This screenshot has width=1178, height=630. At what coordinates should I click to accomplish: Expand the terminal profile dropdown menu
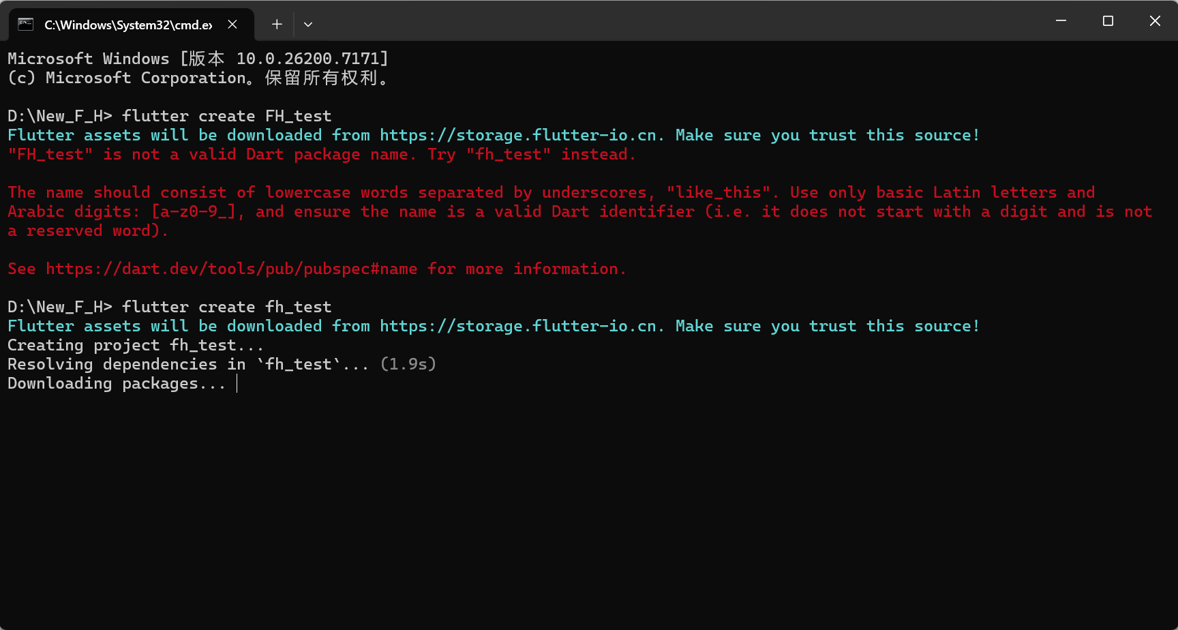click(308, 25)
